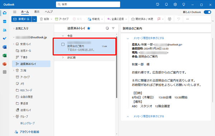Open the 新規メール dropdown arrow
The height and width of the screenshot is (136, 215).
pyautogui.click(x=34, y=19)
